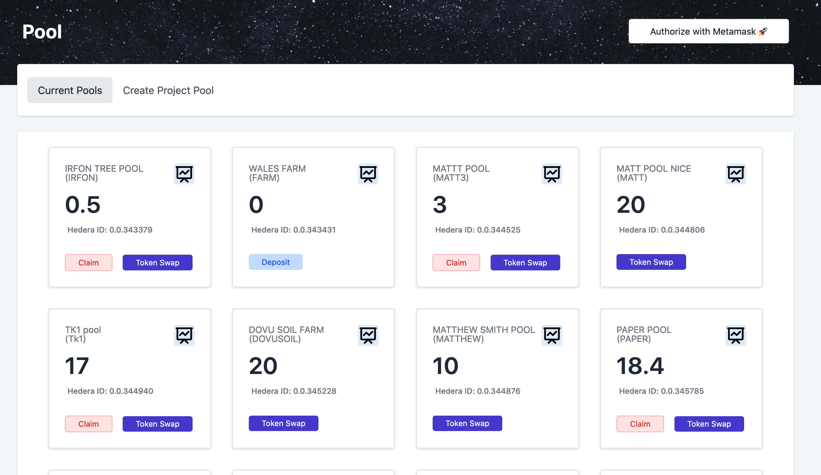Click chart icon on TK1 pool card
Viewport: 821px width, 475px height.
click(x=184, y=335)
